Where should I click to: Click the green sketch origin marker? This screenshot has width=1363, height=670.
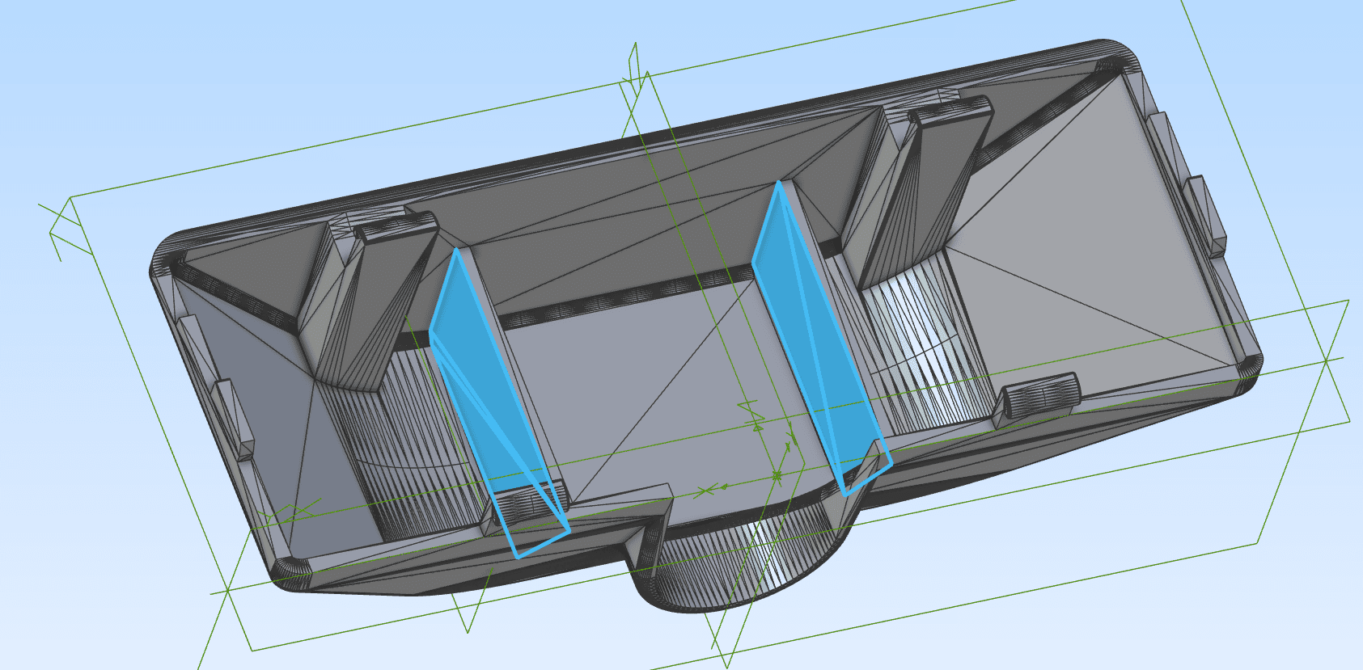click(x=777, y=475)
